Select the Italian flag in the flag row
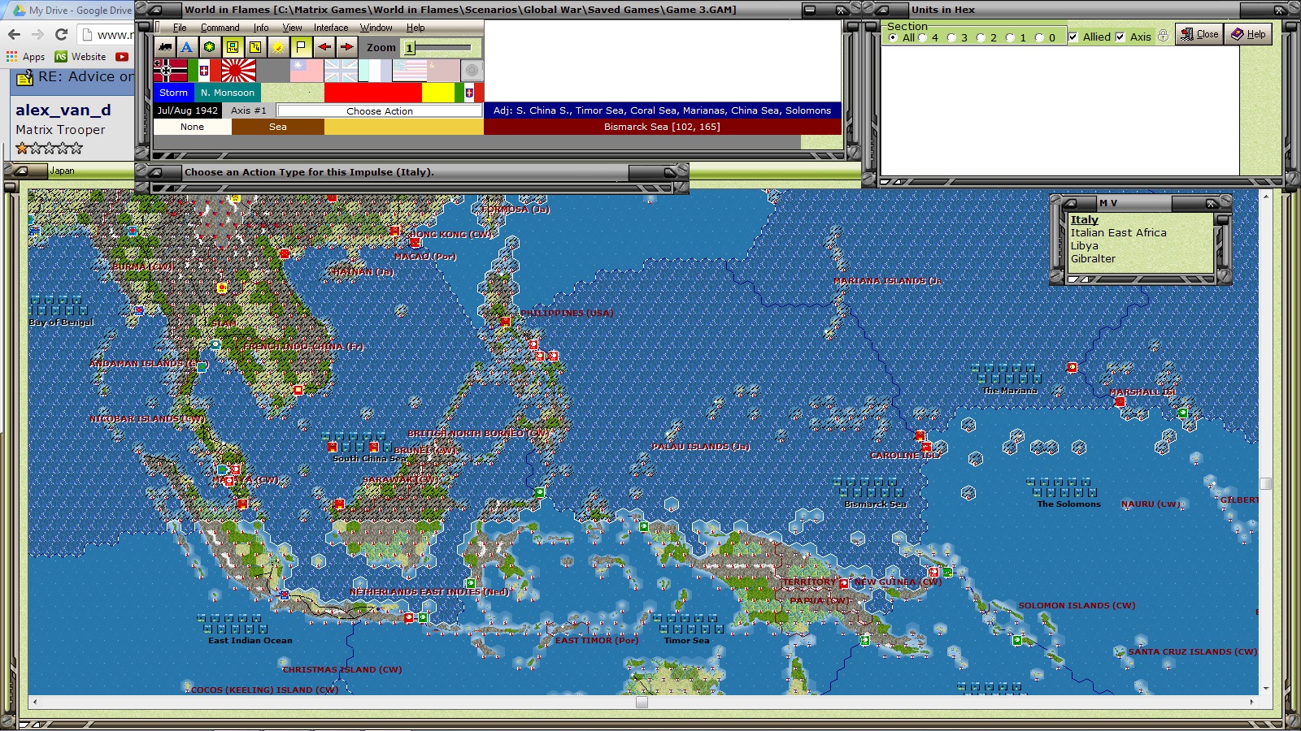 click(x=204, y=71)
